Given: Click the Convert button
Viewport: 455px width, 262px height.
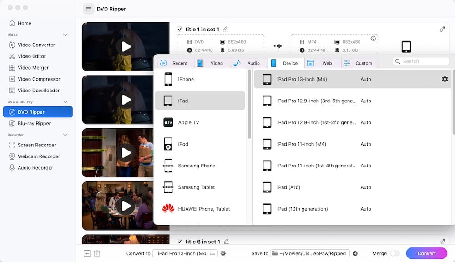Looking at the screenshot, I should point(427,253).
